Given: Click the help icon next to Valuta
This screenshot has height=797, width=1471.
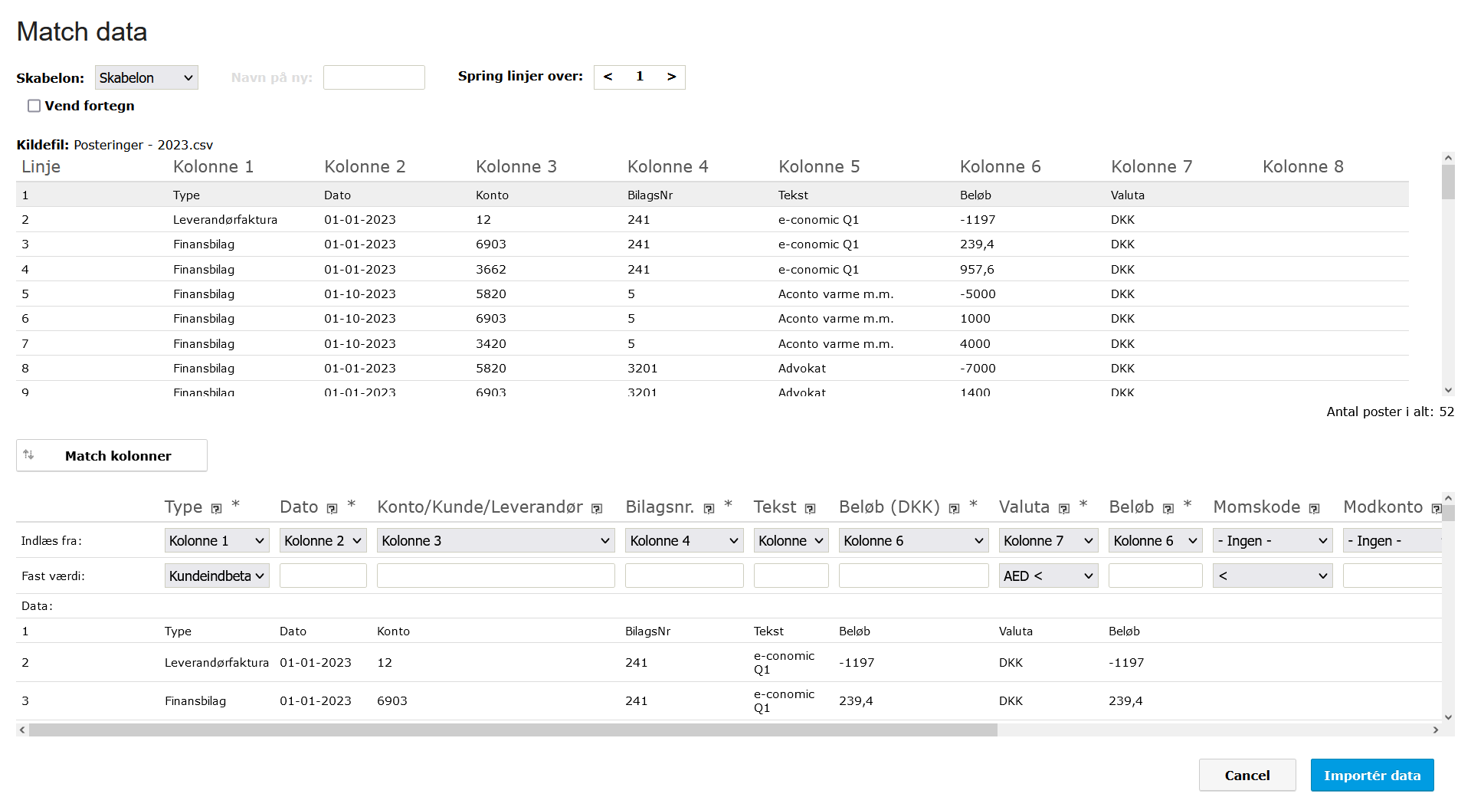Looking at the screenshot, I should [1063, 509].
